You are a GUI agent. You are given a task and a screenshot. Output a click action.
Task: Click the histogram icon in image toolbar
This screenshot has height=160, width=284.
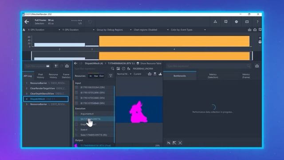coord(160,74)
